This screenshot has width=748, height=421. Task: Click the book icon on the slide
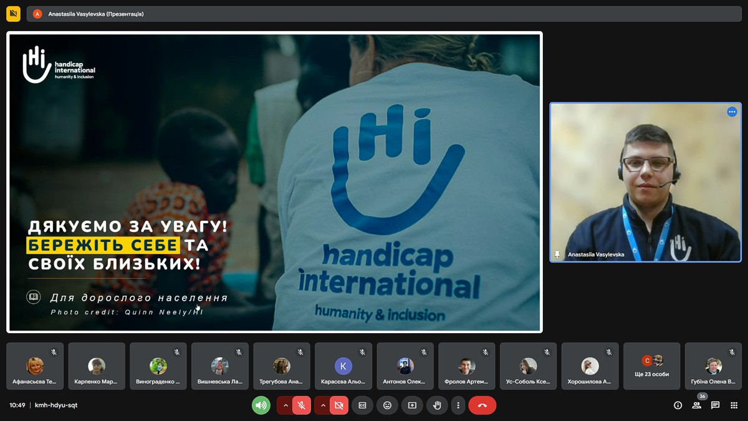tap(34, 297)
